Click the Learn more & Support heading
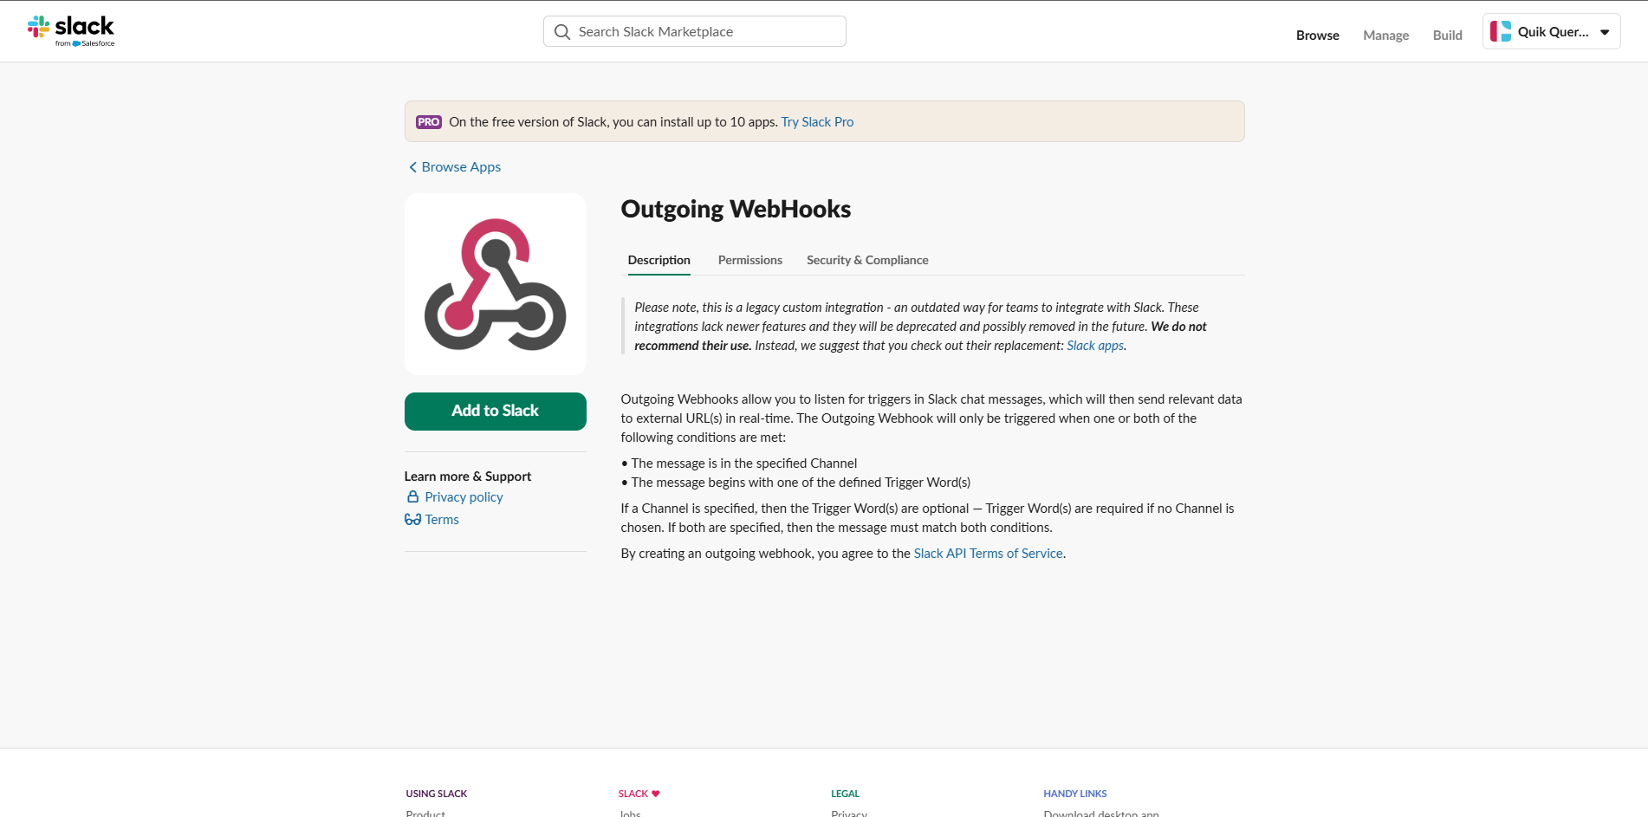 (x=468, y=477)
